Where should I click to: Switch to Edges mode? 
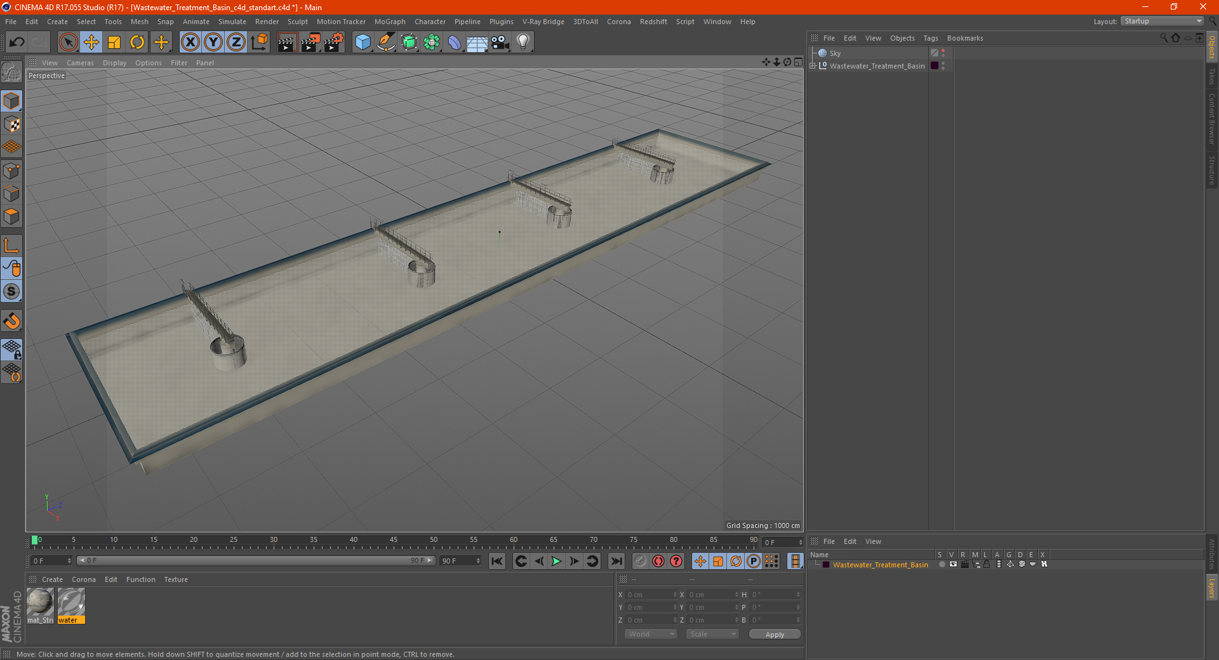point(11,193)
